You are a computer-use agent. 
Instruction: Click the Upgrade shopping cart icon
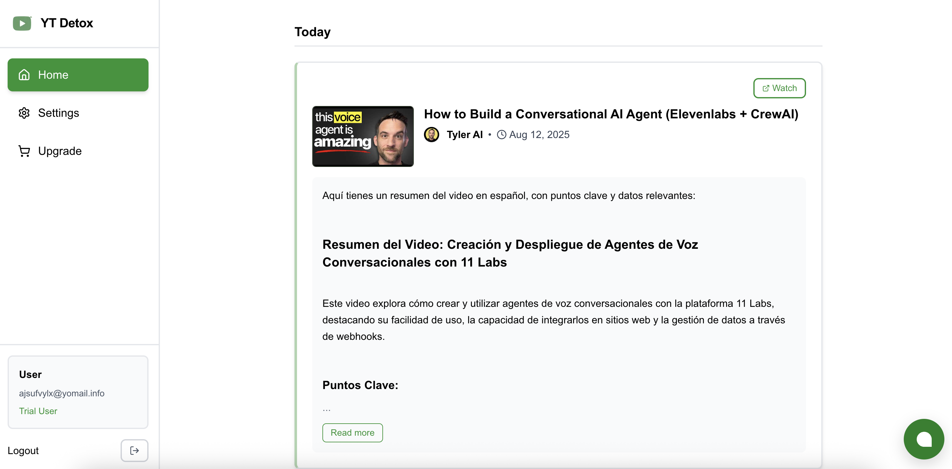coord(24,151)
